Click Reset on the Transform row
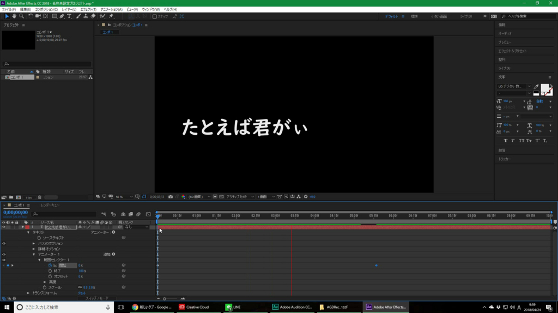The height and width of the screenshot is (313, 558). click(x=82, y=293)
